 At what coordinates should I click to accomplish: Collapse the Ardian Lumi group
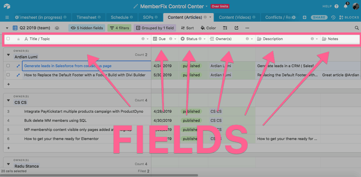(8, 55)
